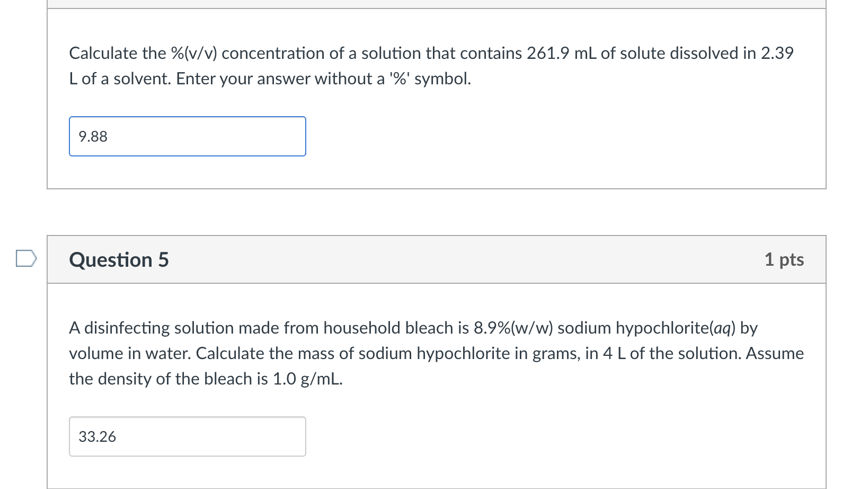This screenshot has height=489, width=851.
Task: Click the Question 5 gray header bar
Action: tap(437, 259)
